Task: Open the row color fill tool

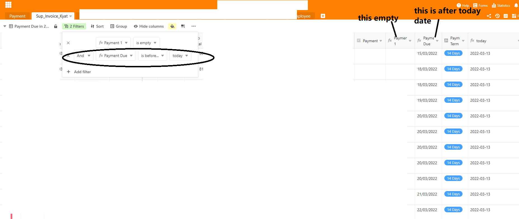Action: (172, 26)
